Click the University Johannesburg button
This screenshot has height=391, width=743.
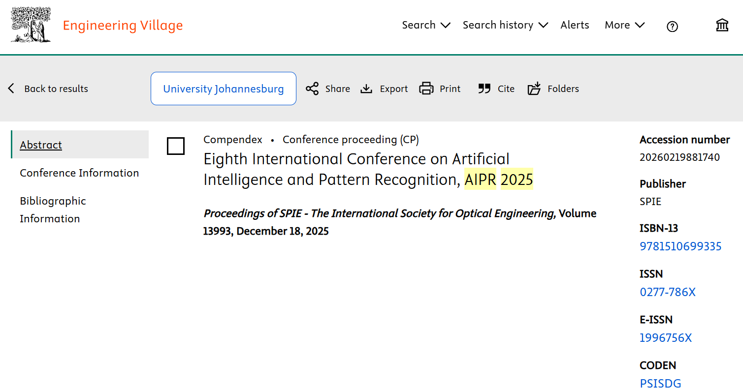224,89
